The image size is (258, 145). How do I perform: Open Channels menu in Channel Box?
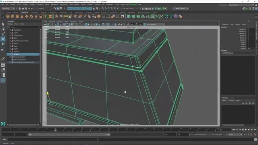coord(225,24)
